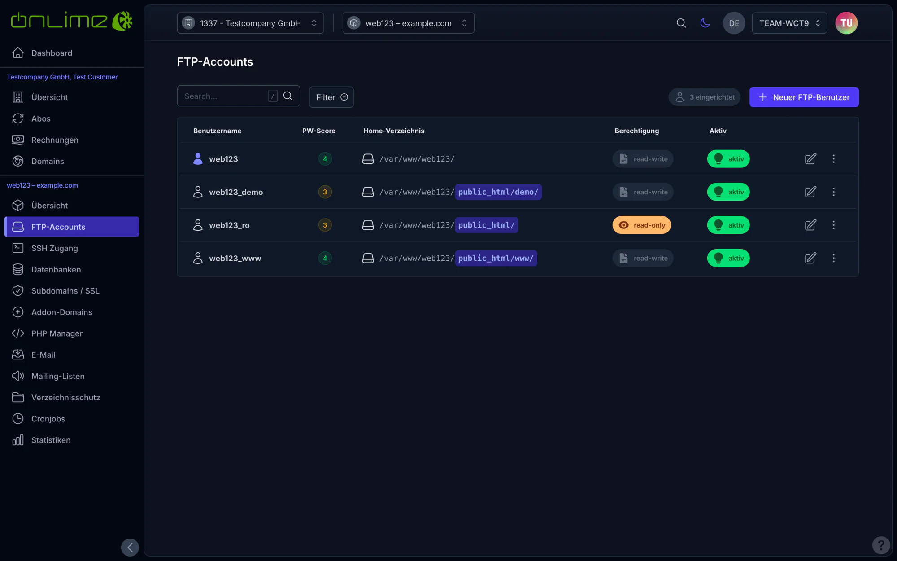
Task: Select FTP-Accounts sidebar item
Action: coord(72,227)
